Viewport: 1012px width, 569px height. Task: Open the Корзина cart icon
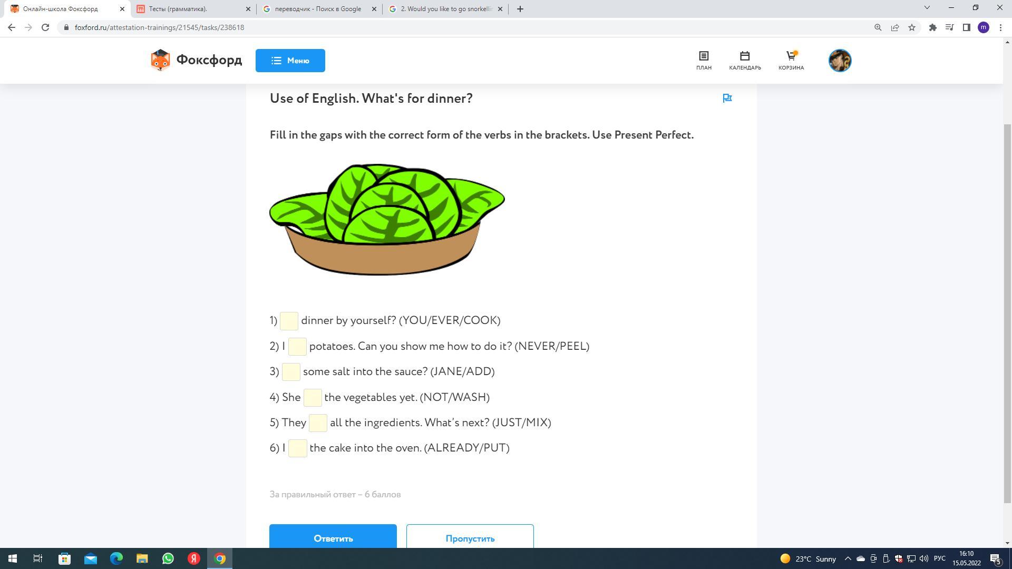coord(791,61)
